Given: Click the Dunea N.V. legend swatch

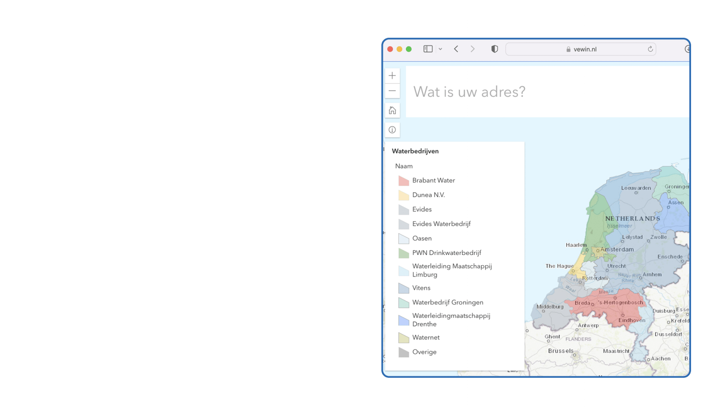Looking at the screenshot, I should (x=404, y=195).
